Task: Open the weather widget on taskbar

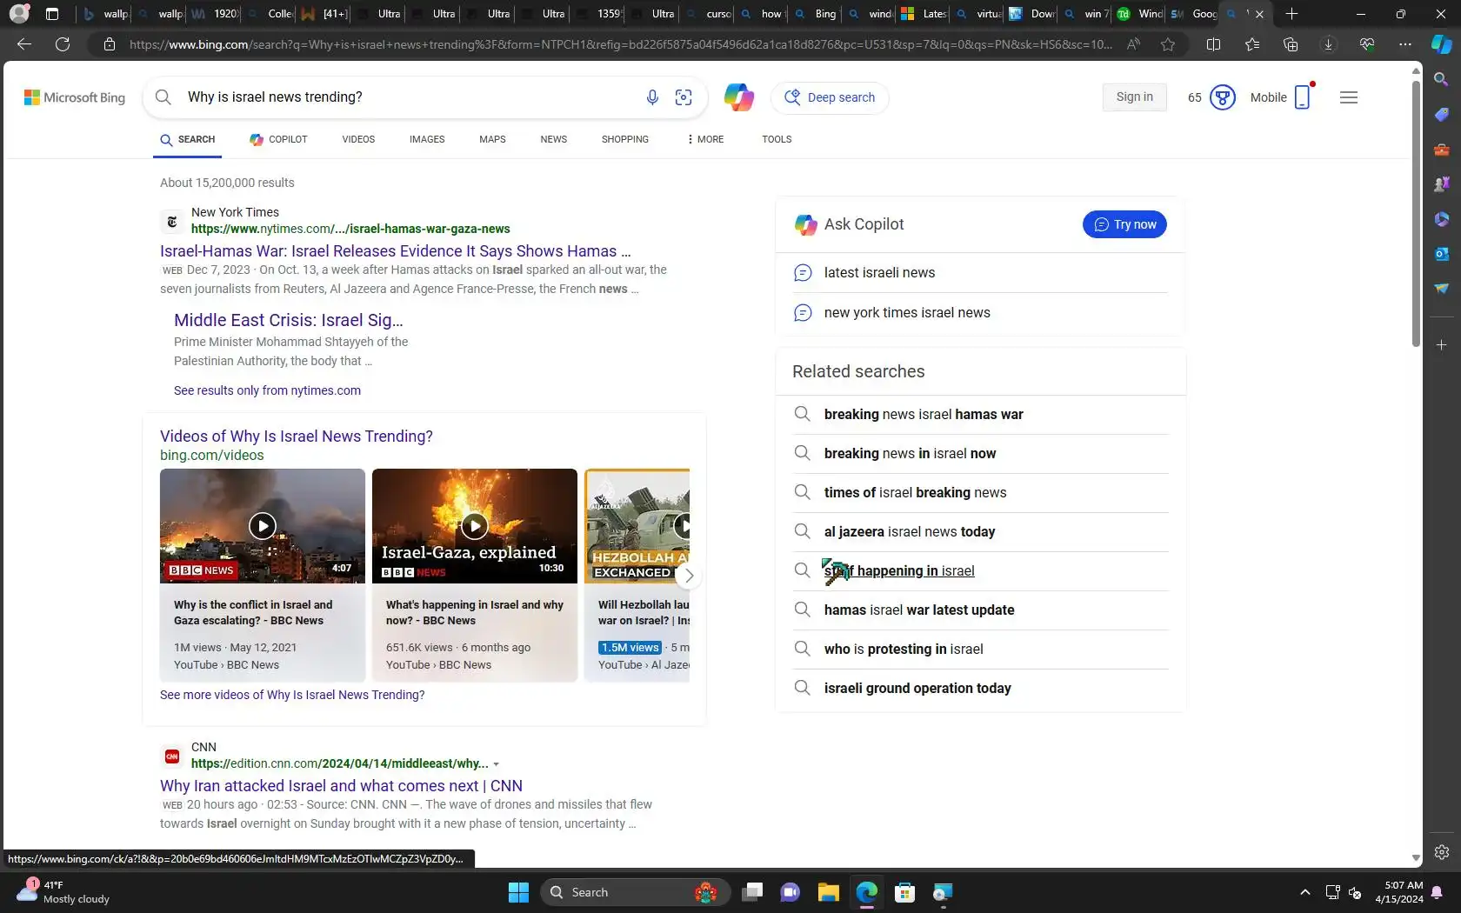Action: [65, 892]
